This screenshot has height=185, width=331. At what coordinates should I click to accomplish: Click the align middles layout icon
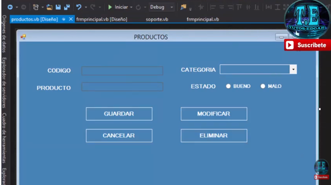coord(248,7)
